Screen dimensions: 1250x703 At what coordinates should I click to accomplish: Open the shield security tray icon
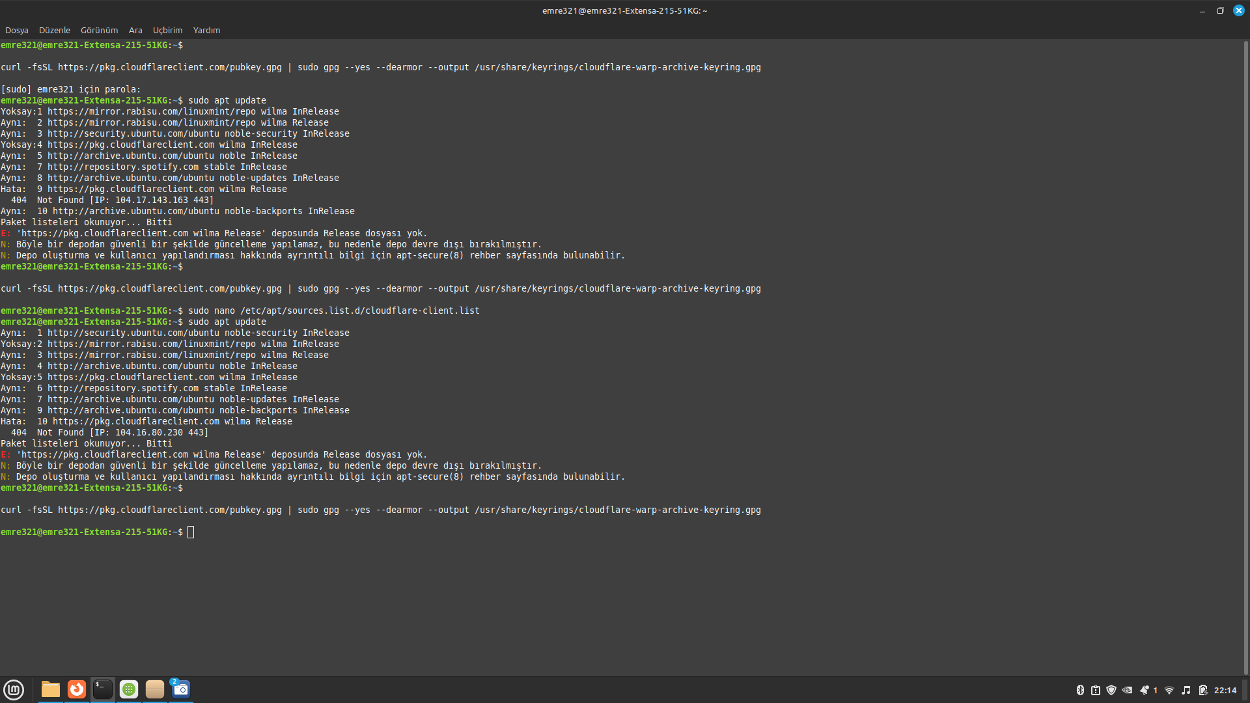[x=1111, y=690]
